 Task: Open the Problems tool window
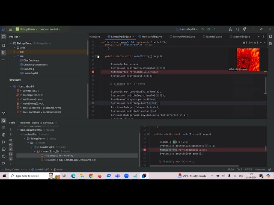(x=3, y=156)
